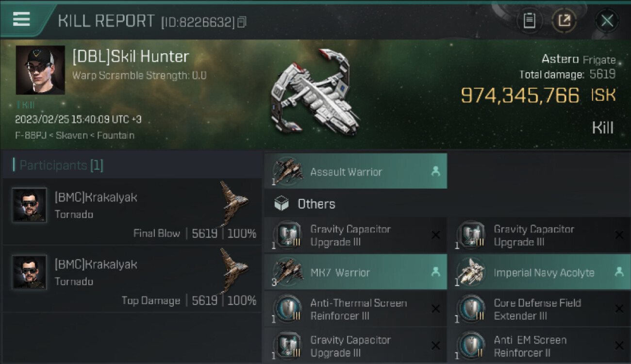
Task: Click the clipboard notes icon
Action: pos(529,20)
